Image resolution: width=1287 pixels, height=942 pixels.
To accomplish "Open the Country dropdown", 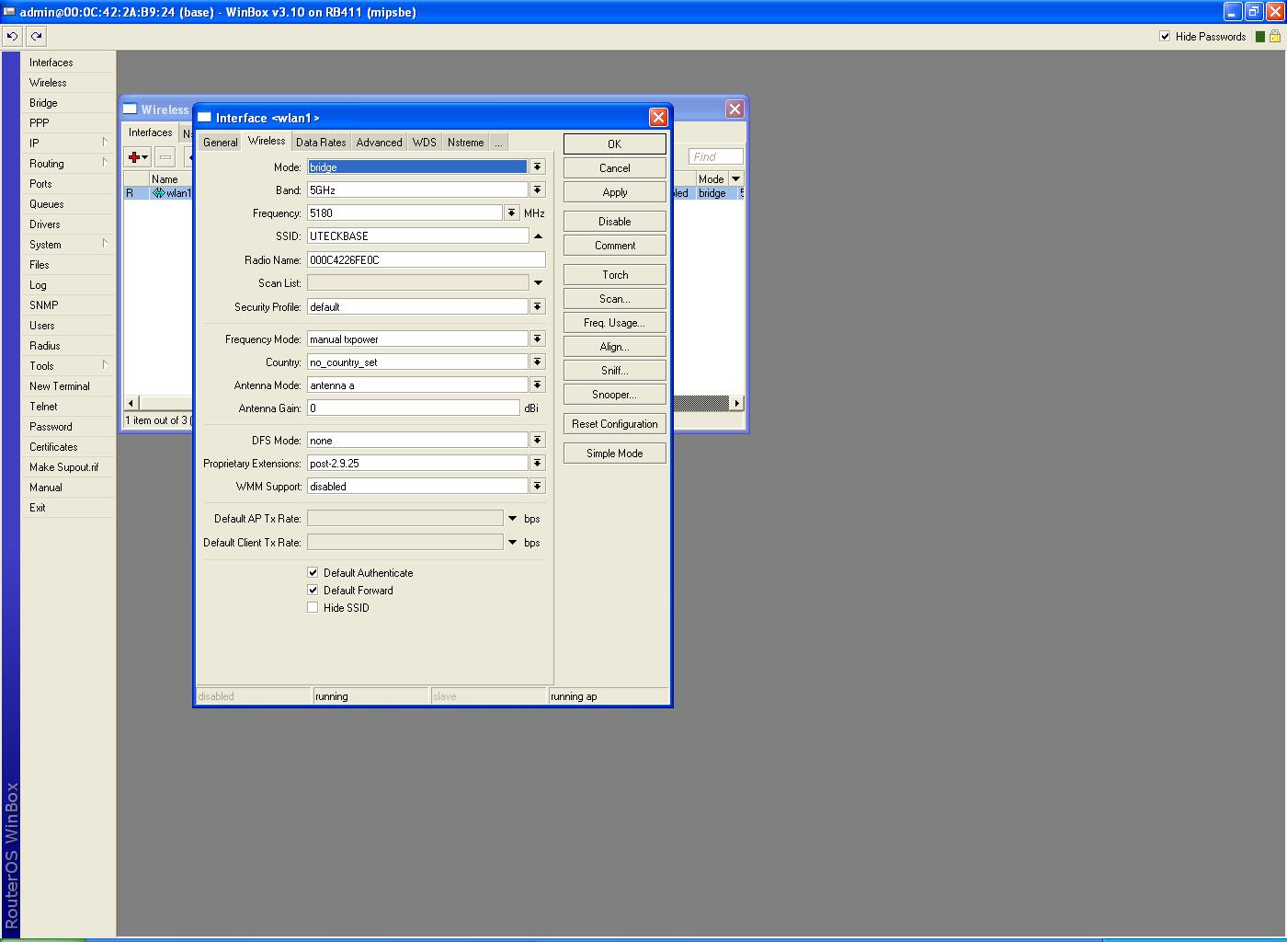I will tap(538, 362).
